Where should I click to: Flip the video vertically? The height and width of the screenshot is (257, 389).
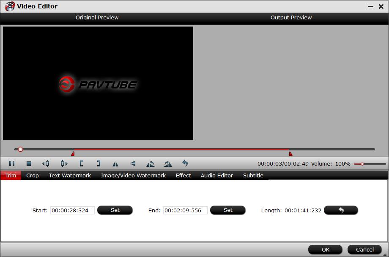tap(133, 163)
